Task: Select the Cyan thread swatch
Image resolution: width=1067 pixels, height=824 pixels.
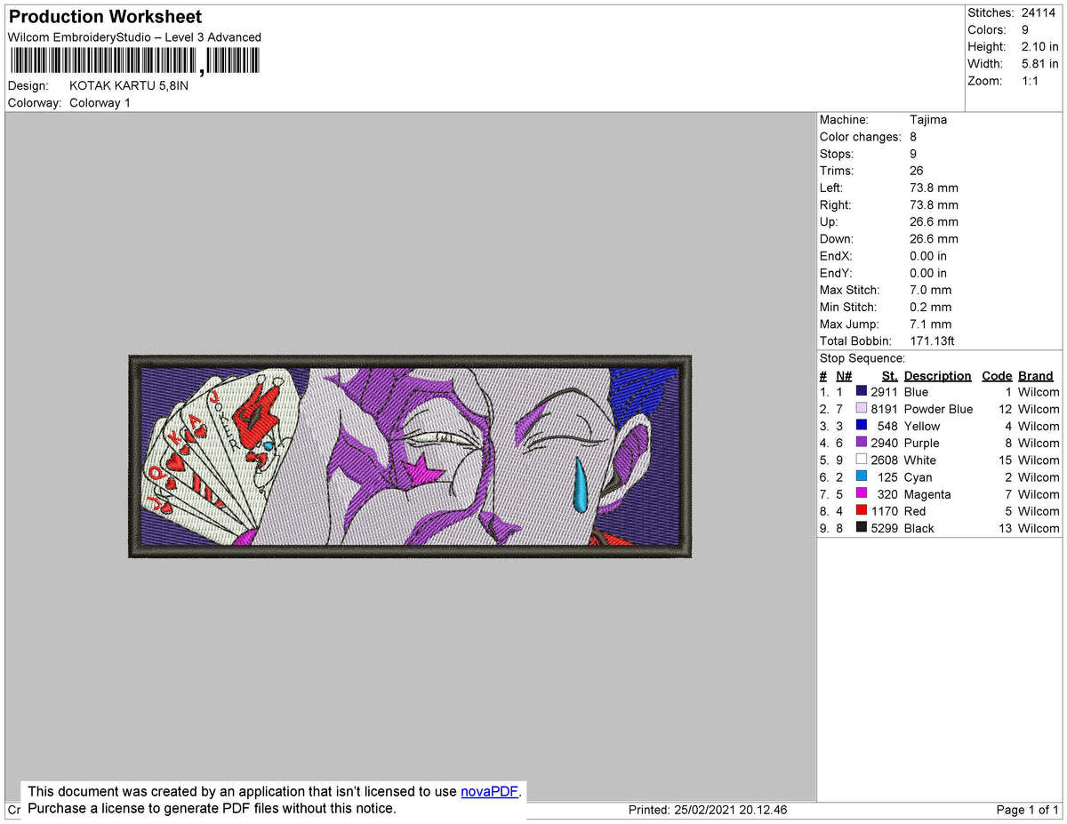Action: (x=860, y=477)
